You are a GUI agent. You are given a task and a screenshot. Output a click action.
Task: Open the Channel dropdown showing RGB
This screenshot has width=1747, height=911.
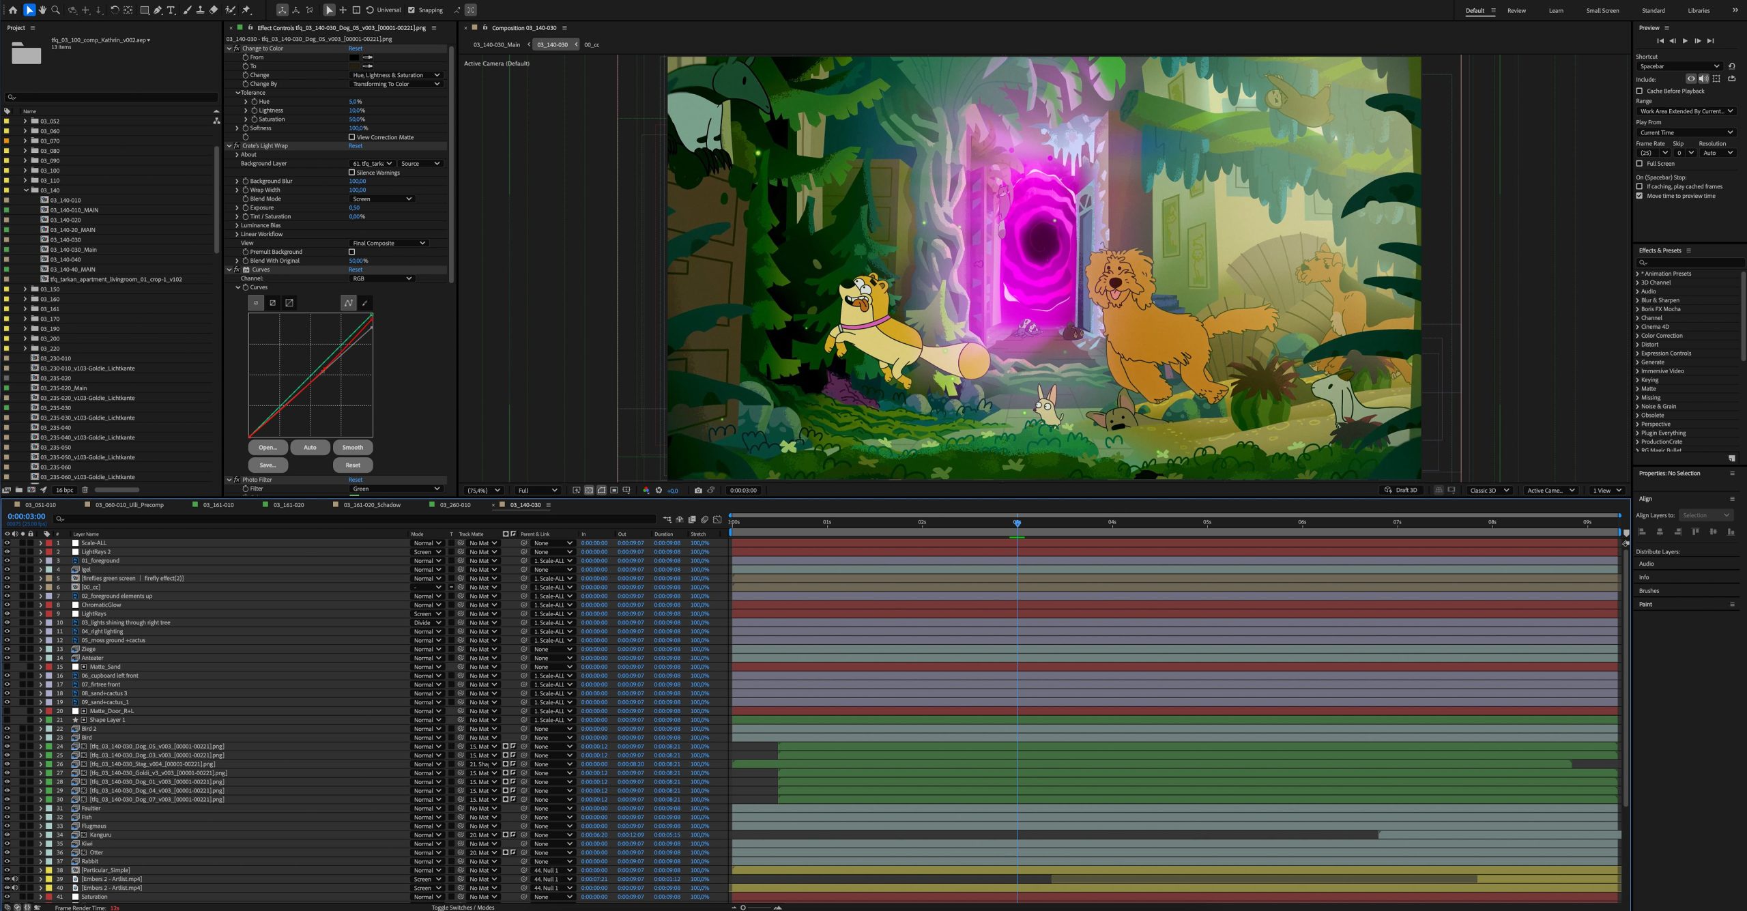click(382, 278)
